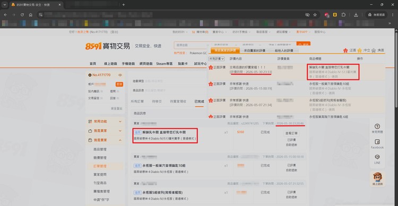Image resolution: width=398 pixels, height=206 pixels.
Task: Open the LINE chat icon on right side
Action: 377,157
